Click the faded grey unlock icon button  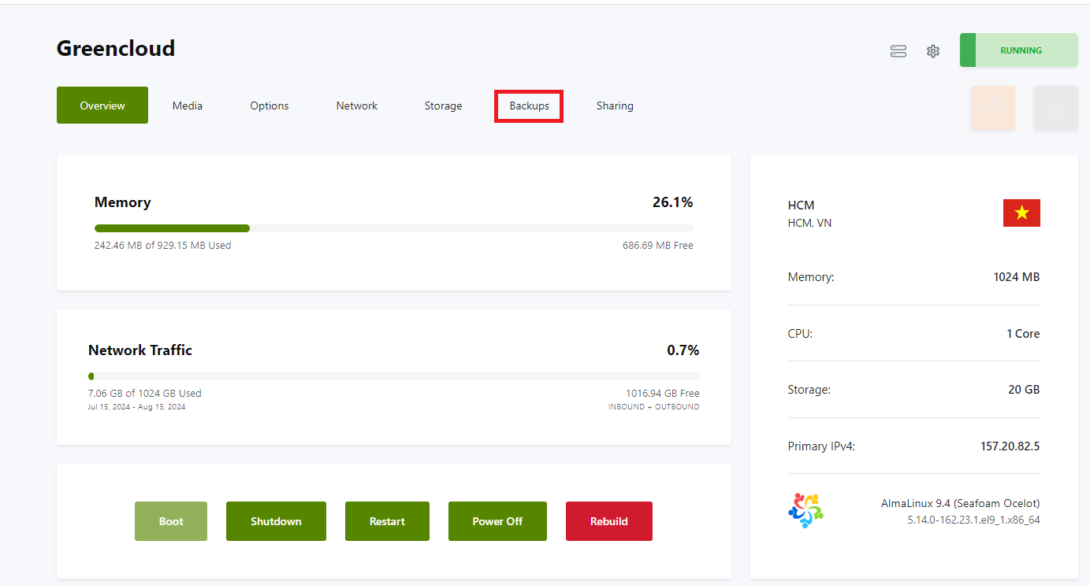click(1055, 108)
